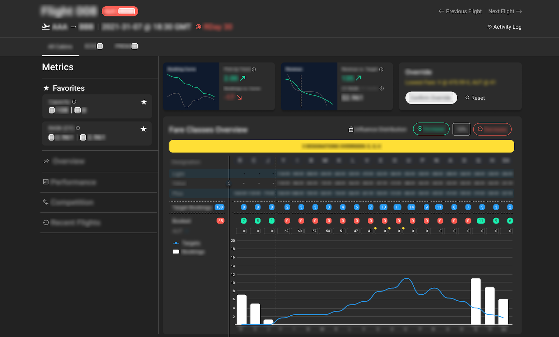Image resolution: width=559 pixels, height=337 pixels.
Task: Click the white bar legend swatch
Action: 176,252
